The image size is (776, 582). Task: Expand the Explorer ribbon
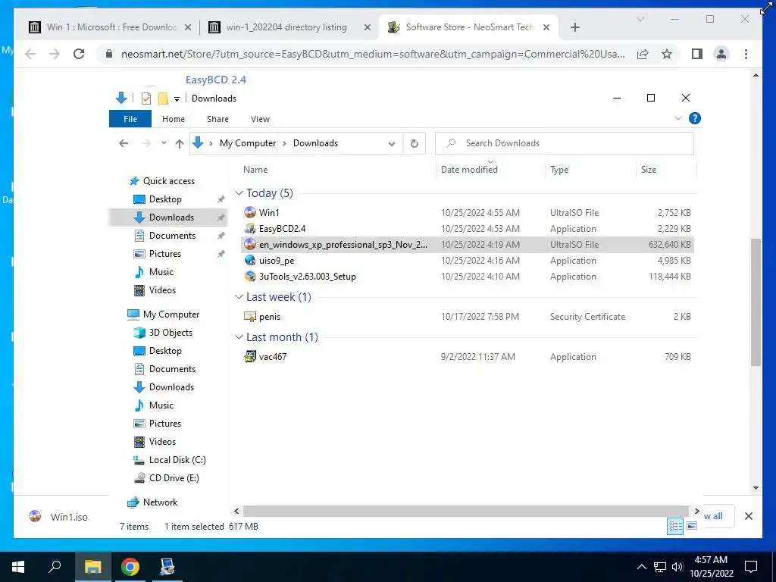tap(678, 118)
